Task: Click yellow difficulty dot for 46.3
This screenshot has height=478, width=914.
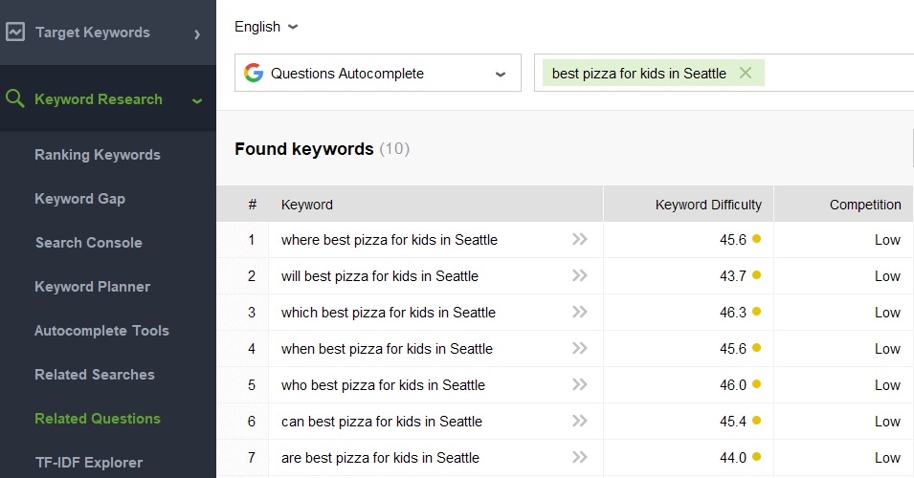Action: [x=756, y=313]
